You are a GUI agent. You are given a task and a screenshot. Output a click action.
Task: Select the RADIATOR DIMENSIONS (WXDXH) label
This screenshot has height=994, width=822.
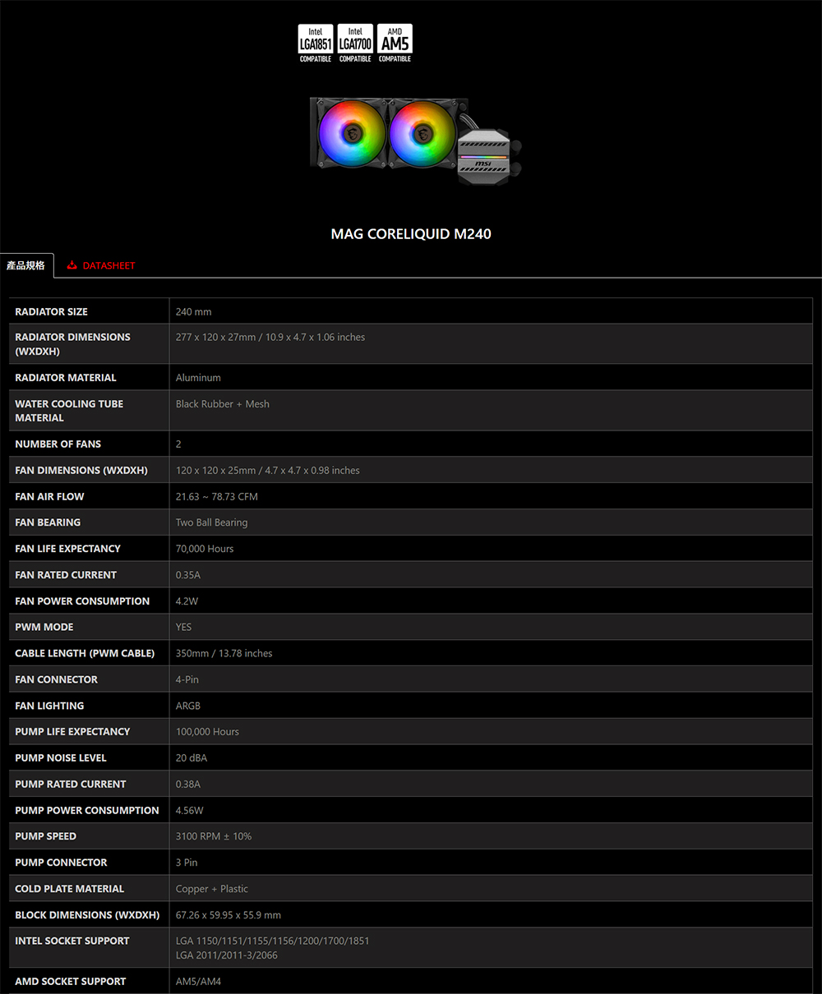[x=72, y=344]
